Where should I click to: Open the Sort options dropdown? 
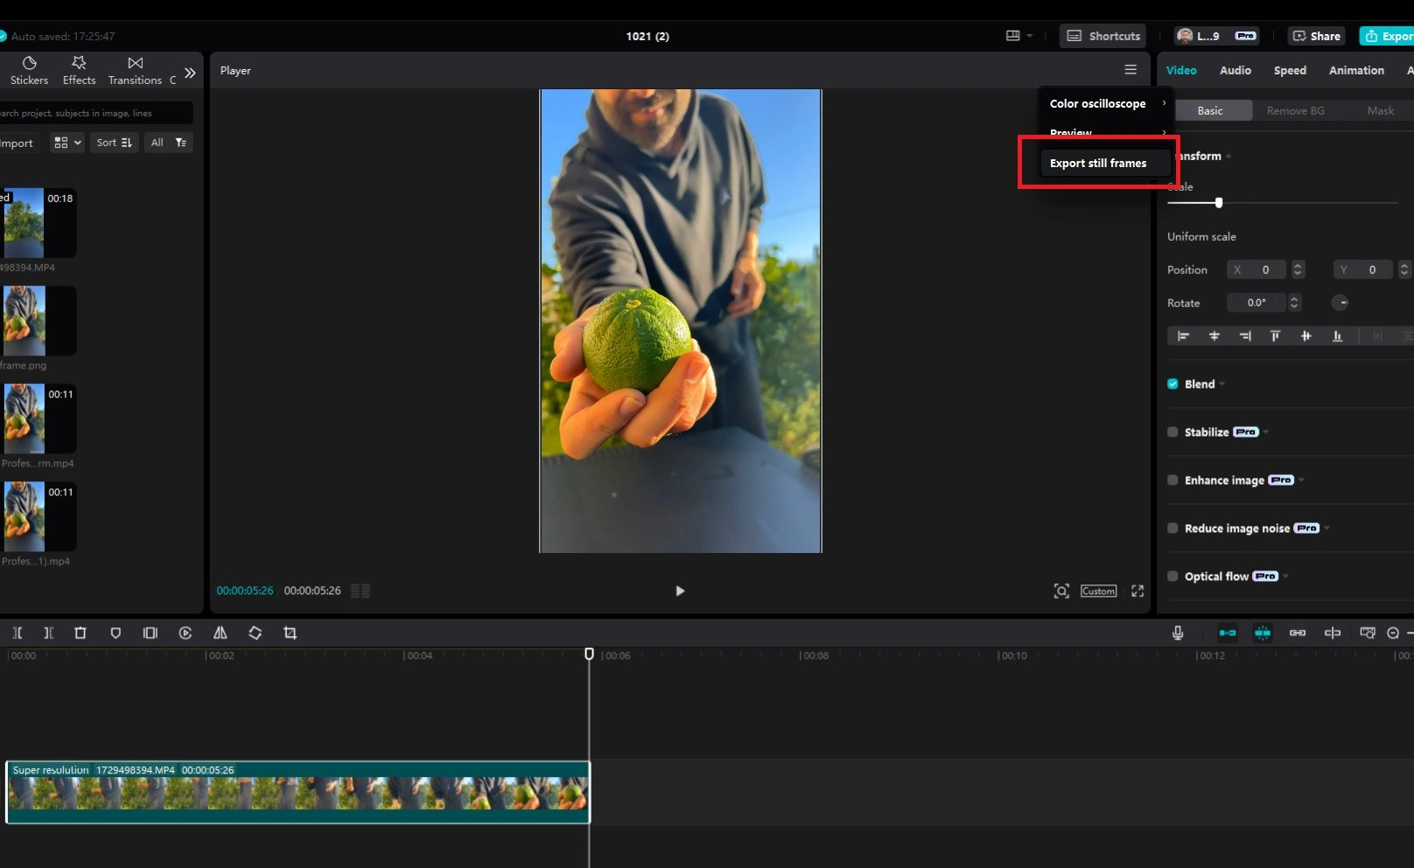click(x=114, y=143)
